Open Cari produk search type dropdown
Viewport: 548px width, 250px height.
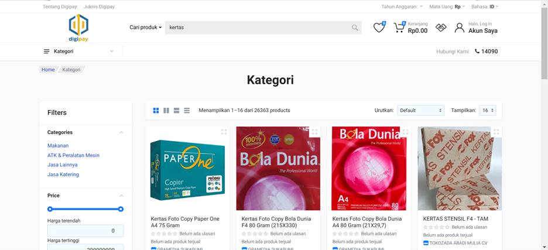[145, 28]
